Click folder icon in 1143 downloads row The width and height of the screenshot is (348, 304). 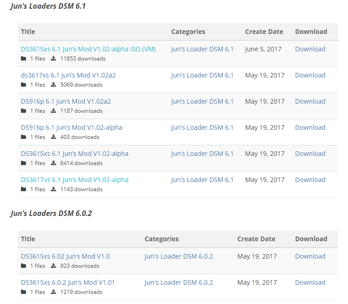click(x=23, y=189)
